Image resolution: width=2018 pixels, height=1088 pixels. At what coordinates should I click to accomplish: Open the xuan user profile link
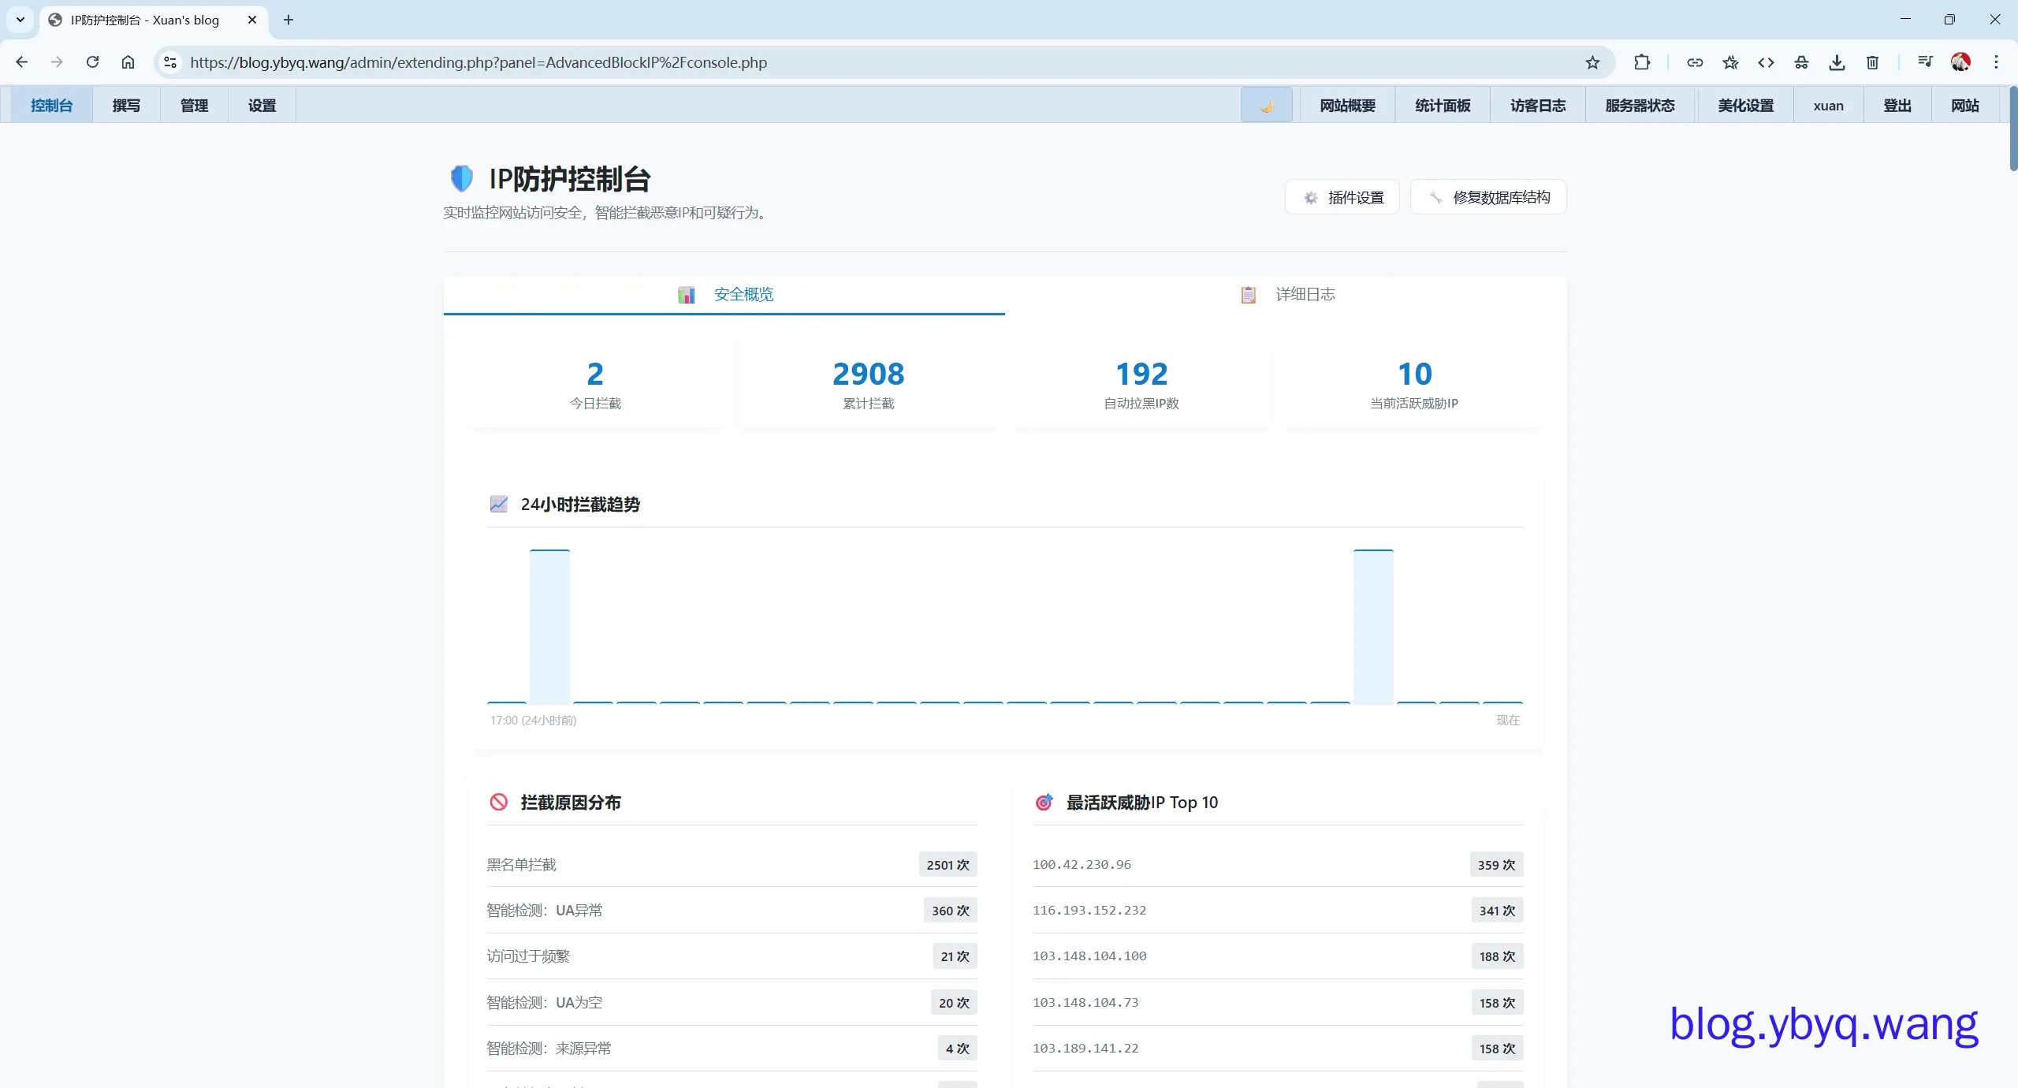1828,106
